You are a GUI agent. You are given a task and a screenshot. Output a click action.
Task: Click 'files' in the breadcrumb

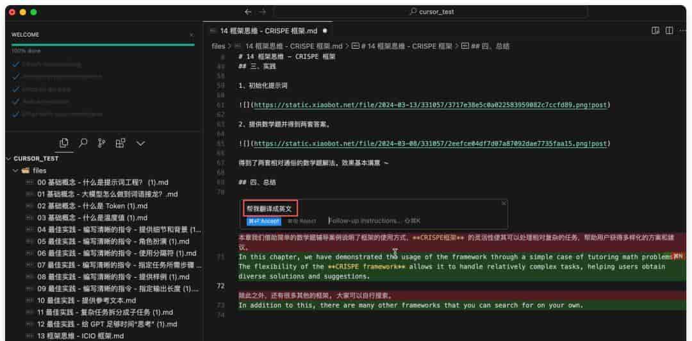[218, 46]
